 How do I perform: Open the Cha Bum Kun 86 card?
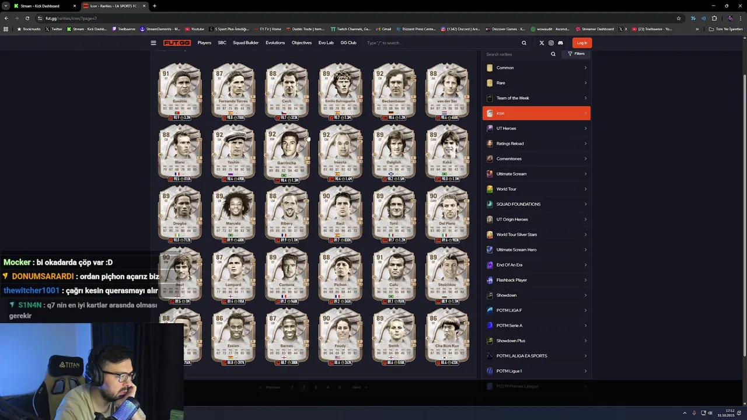pyautogui.click(x=448, y=337)
